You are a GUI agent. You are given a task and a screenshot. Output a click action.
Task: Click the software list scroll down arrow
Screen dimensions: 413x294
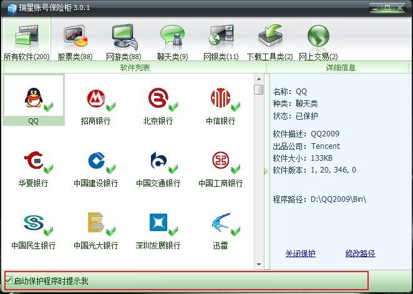point(259,265)
